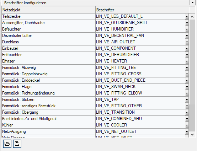Open dropdown for LIN_VE_FITTING_TEE
197x151 pixels.
click(x=187, y=68)
